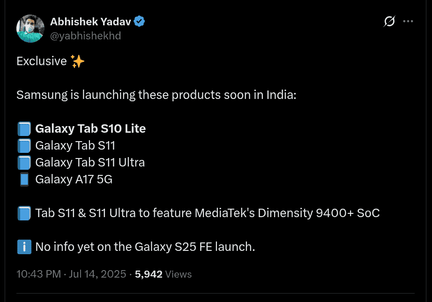Open the @yabhishekhd handle link
432x302 pixels.
(x=85, y=36)
